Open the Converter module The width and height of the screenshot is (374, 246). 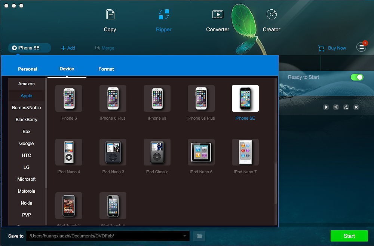coord(218,21)
